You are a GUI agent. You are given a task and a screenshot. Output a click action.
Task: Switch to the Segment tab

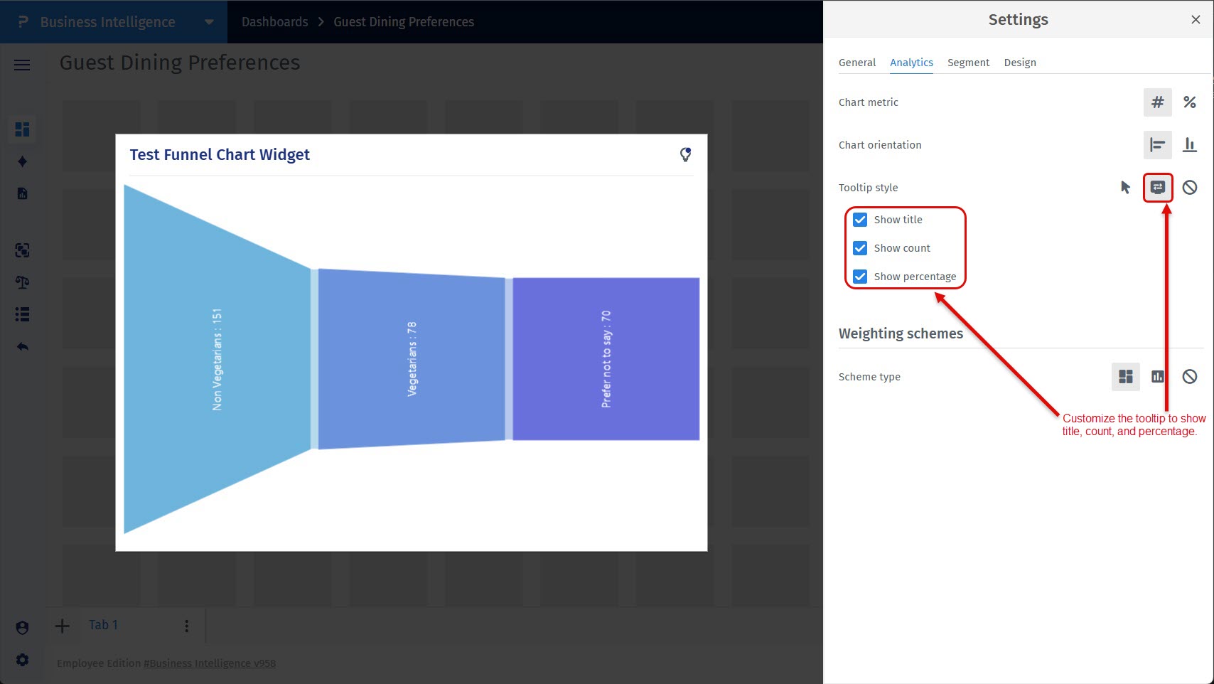pos(968,63)
